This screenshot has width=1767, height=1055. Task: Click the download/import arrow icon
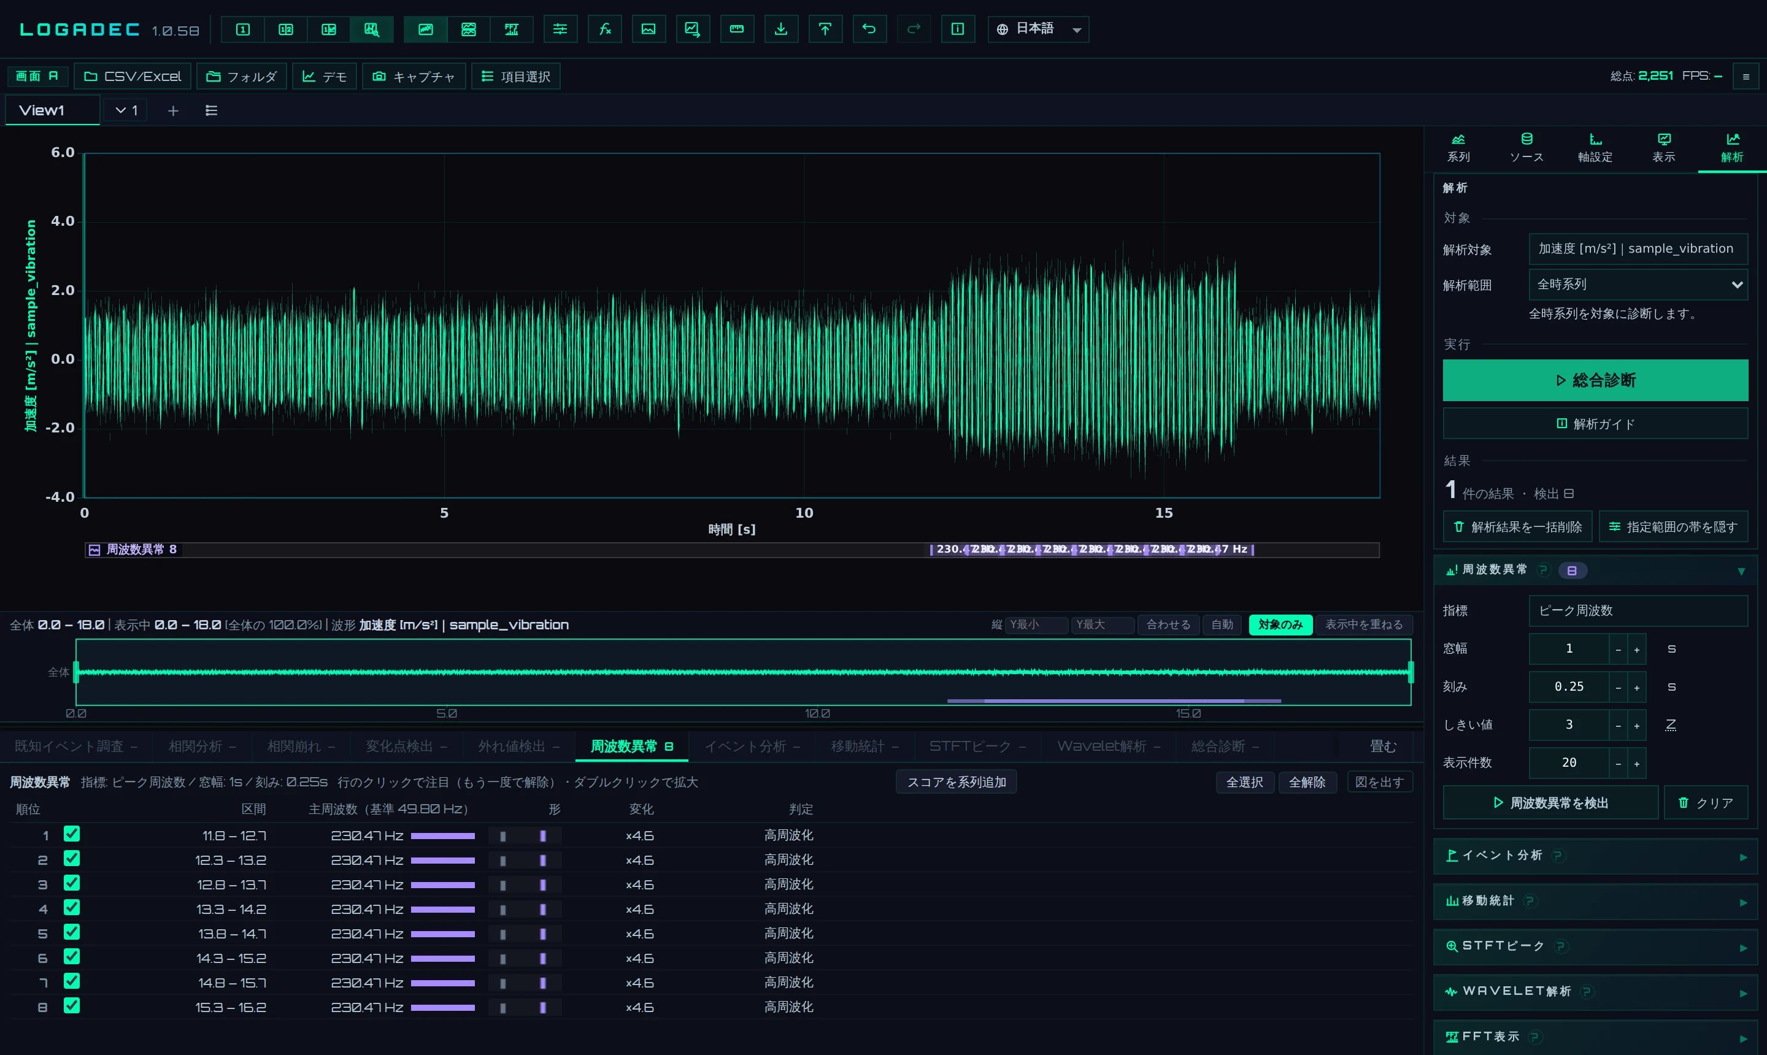781,29
